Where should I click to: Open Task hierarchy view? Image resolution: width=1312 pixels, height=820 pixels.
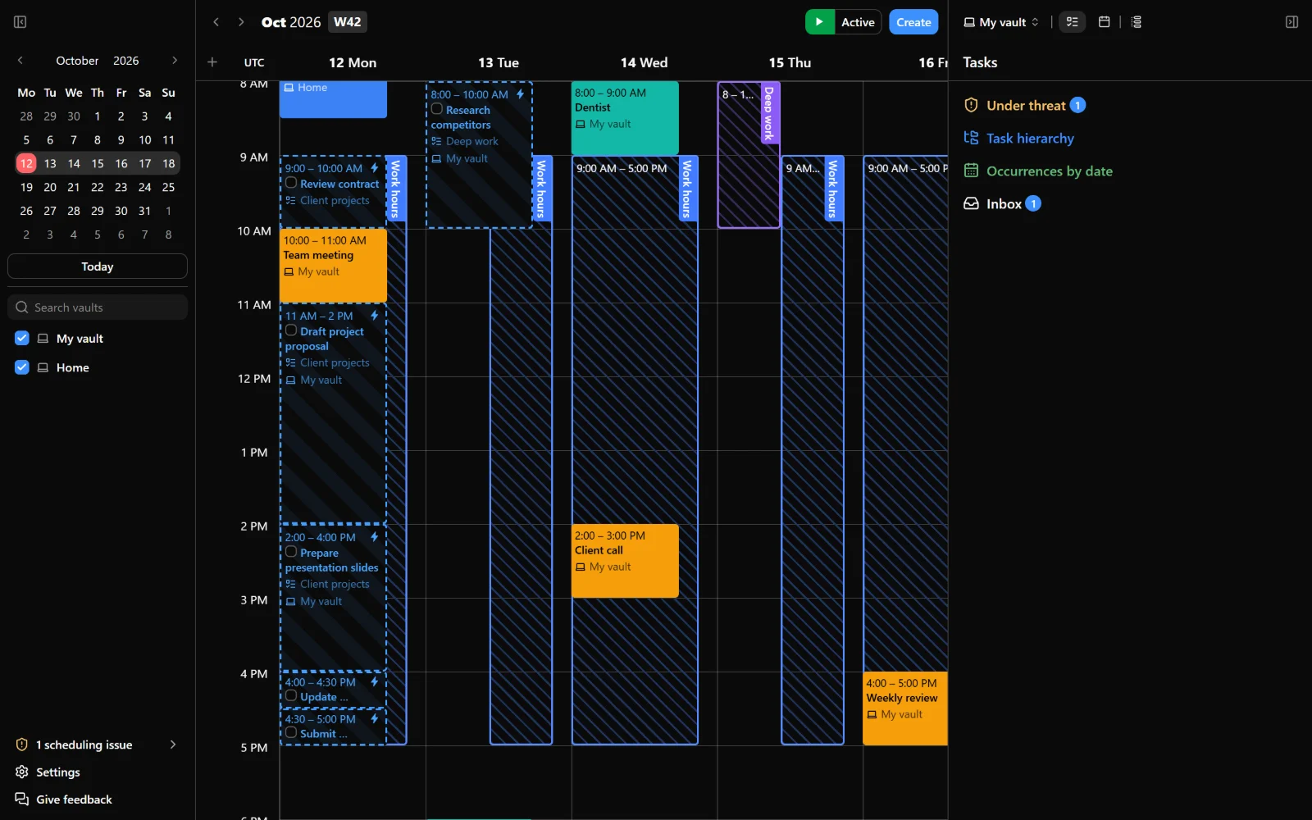(1018, 138)
